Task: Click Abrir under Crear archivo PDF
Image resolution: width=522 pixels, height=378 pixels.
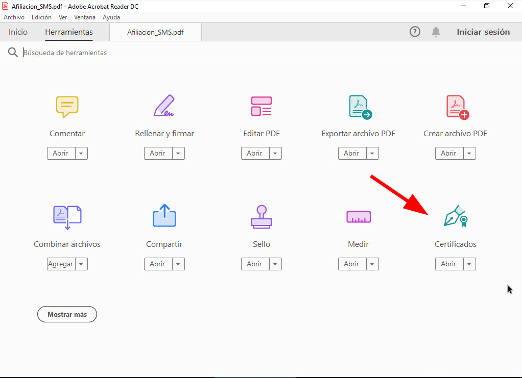Action: (449, 153)
